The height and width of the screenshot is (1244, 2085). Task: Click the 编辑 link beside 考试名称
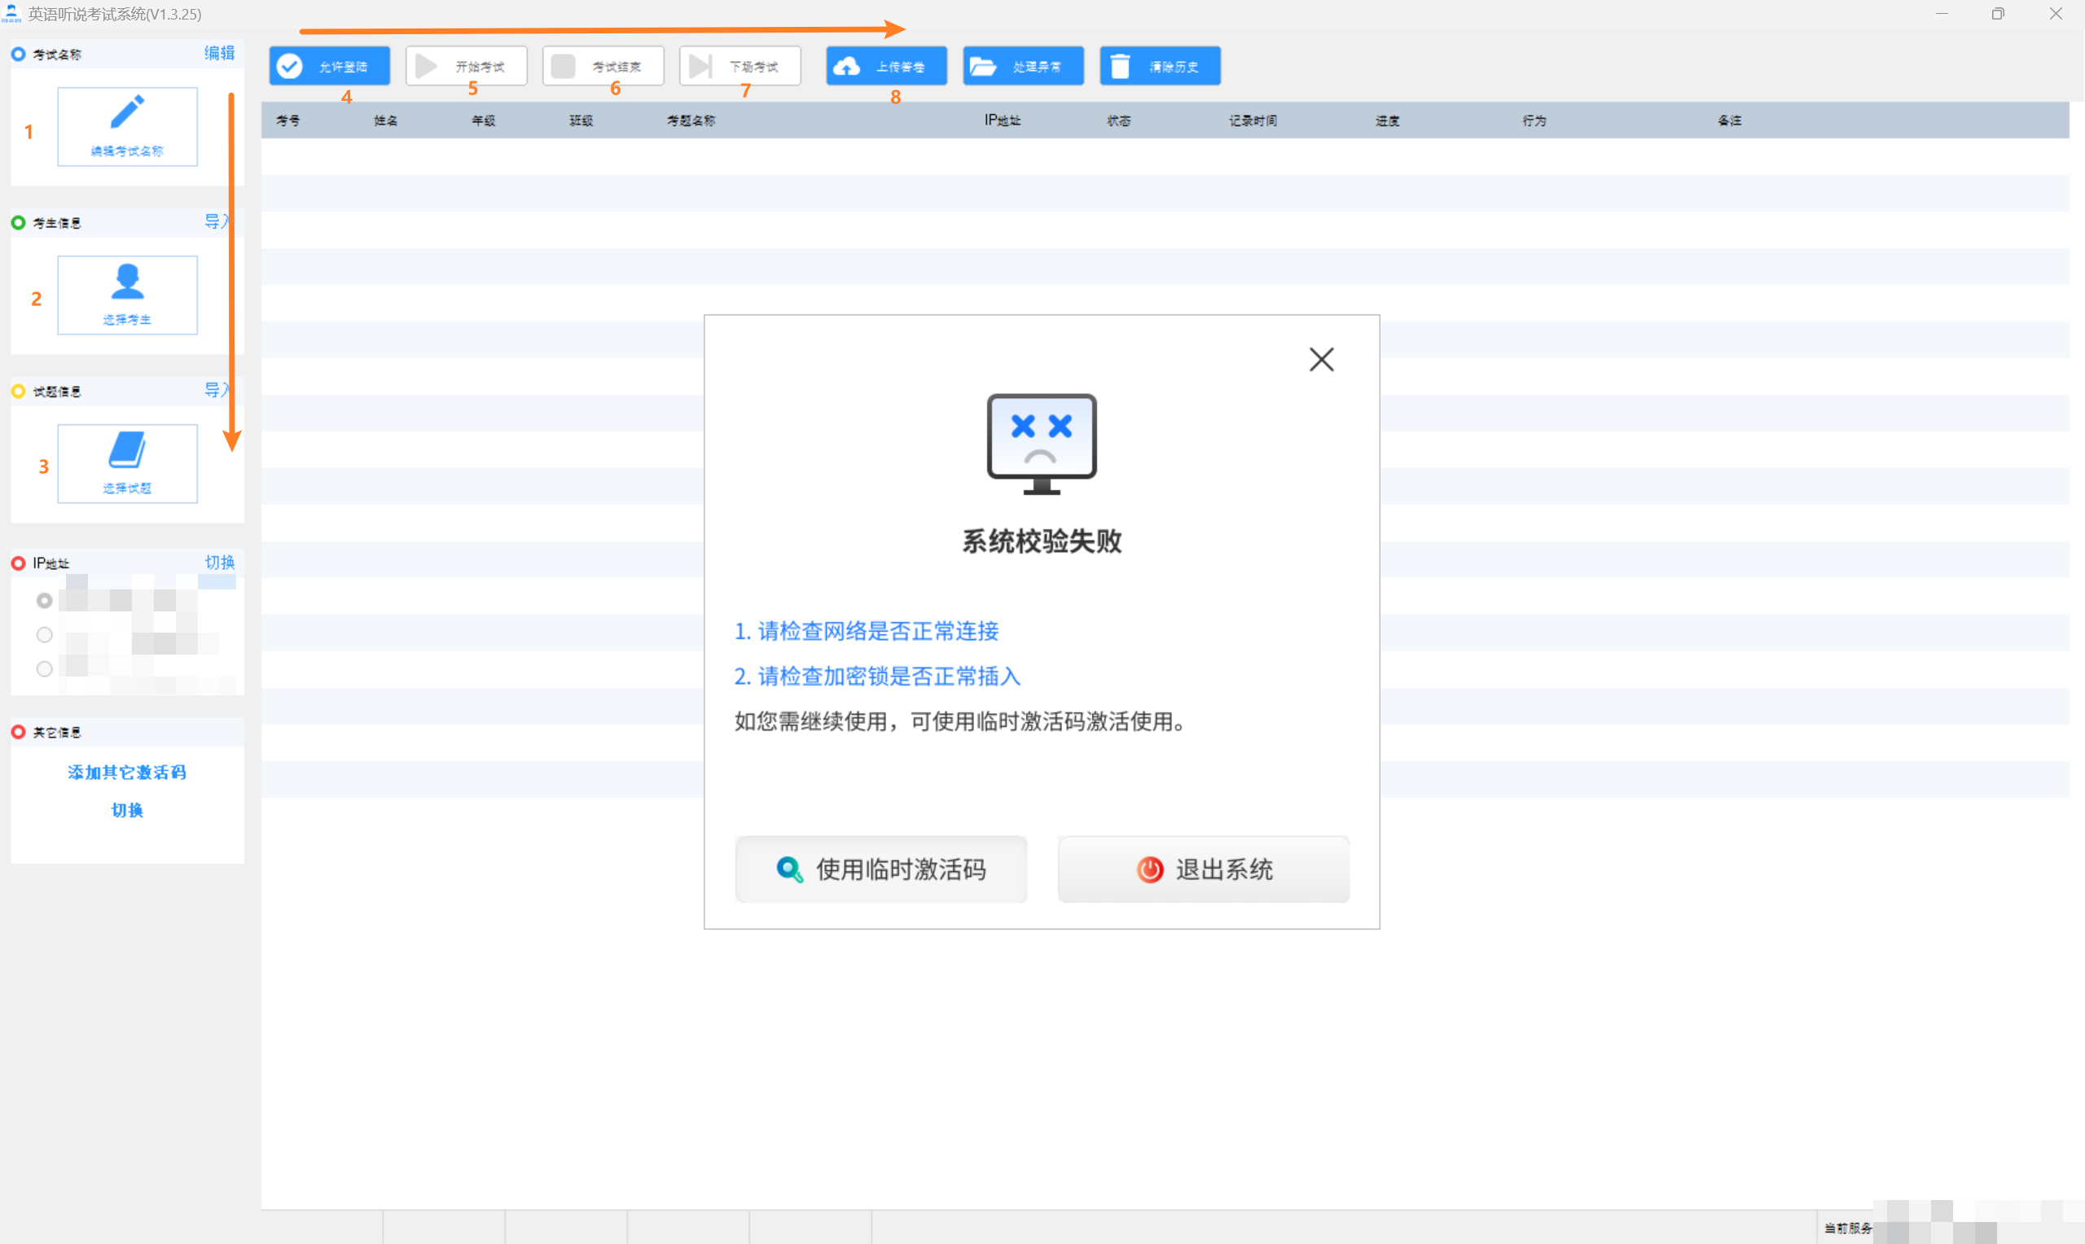[220, 54]
